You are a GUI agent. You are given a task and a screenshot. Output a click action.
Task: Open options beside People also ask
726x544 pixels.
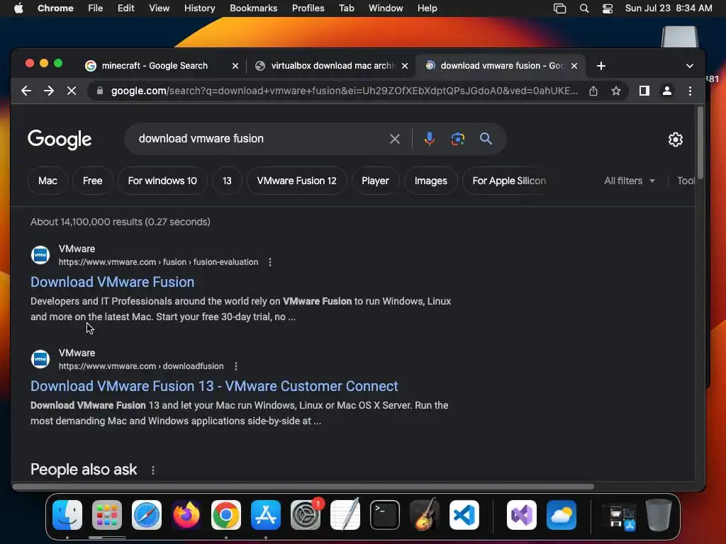coord(153,470)
